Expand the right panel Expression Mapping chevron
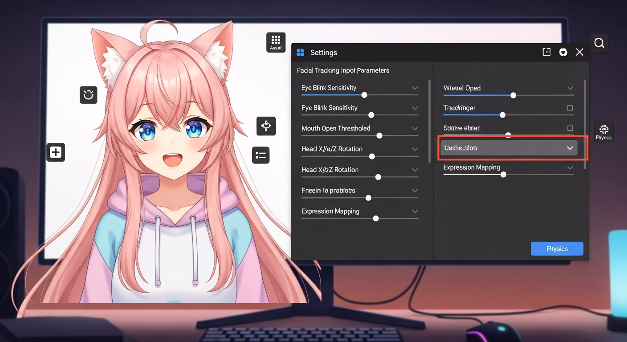The image size is (627, 342). [570, 167]
